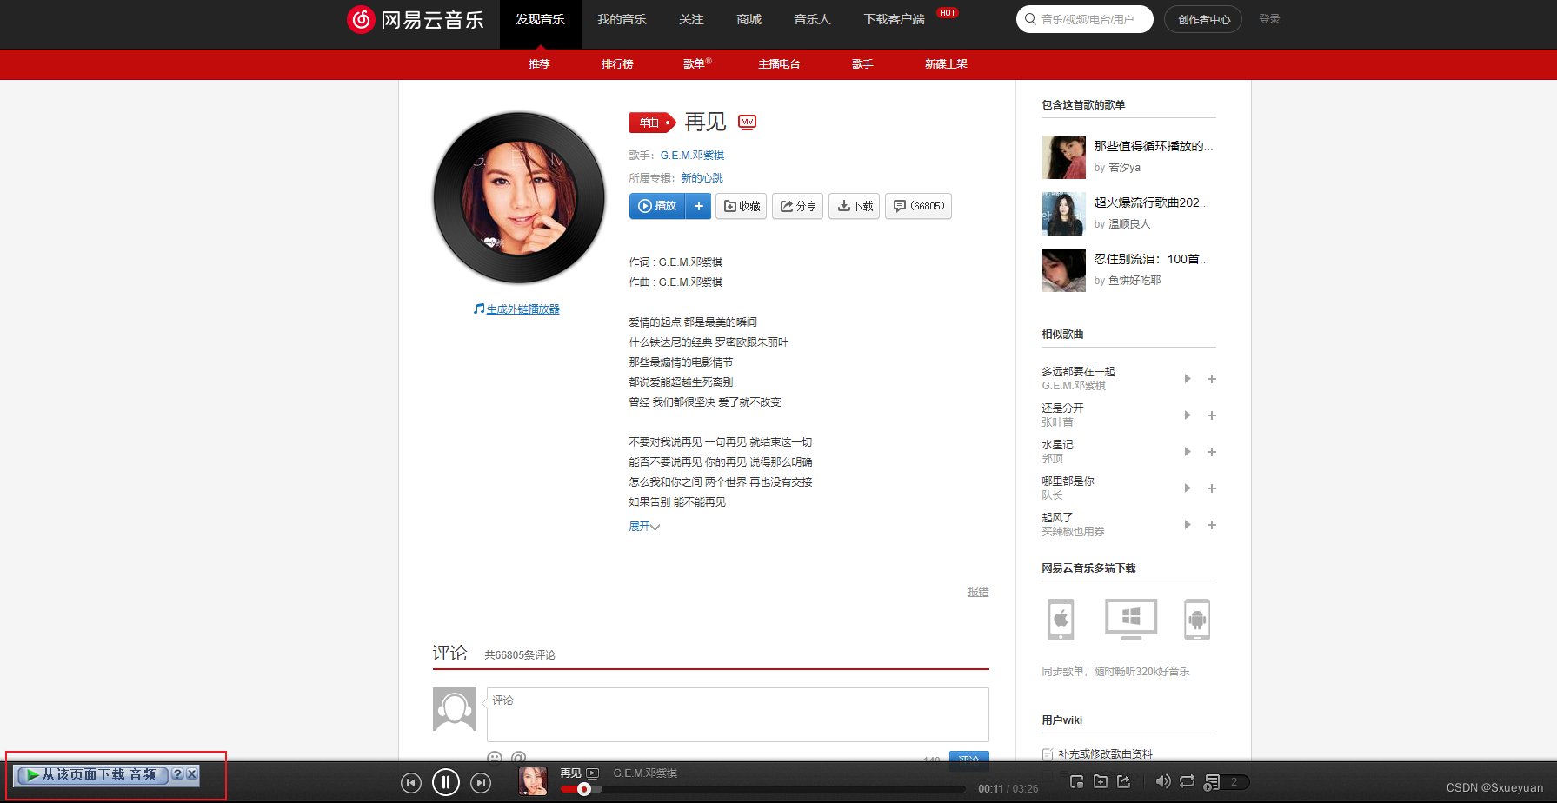Click the Android download icon
This screenshot has width=1557, height=803.
pyautogui.click(x=1197, y=620)
